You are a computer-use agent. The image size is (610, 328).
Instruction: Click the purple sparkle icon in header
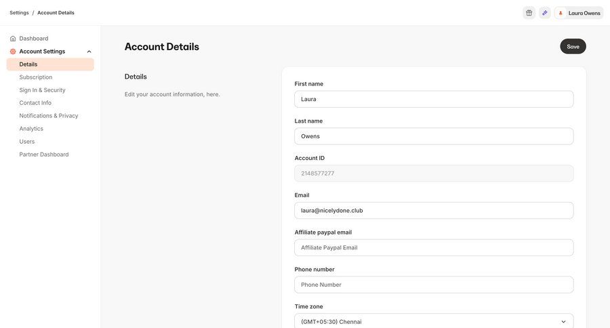[x=545, y=13]
